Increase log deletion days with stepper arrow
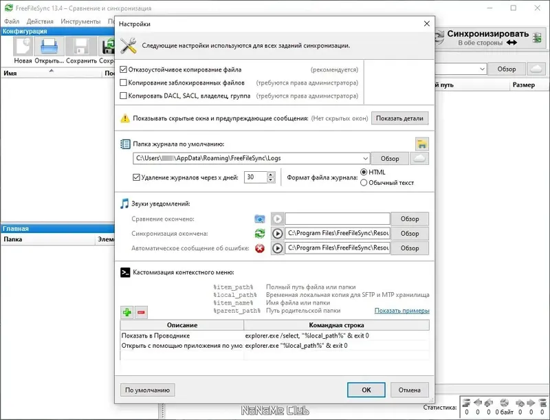 [x=270, y=173]
